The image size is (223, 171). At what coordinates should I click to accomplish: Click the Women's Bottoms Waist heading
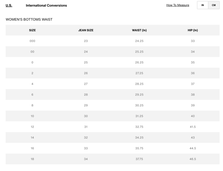point(29,20)
